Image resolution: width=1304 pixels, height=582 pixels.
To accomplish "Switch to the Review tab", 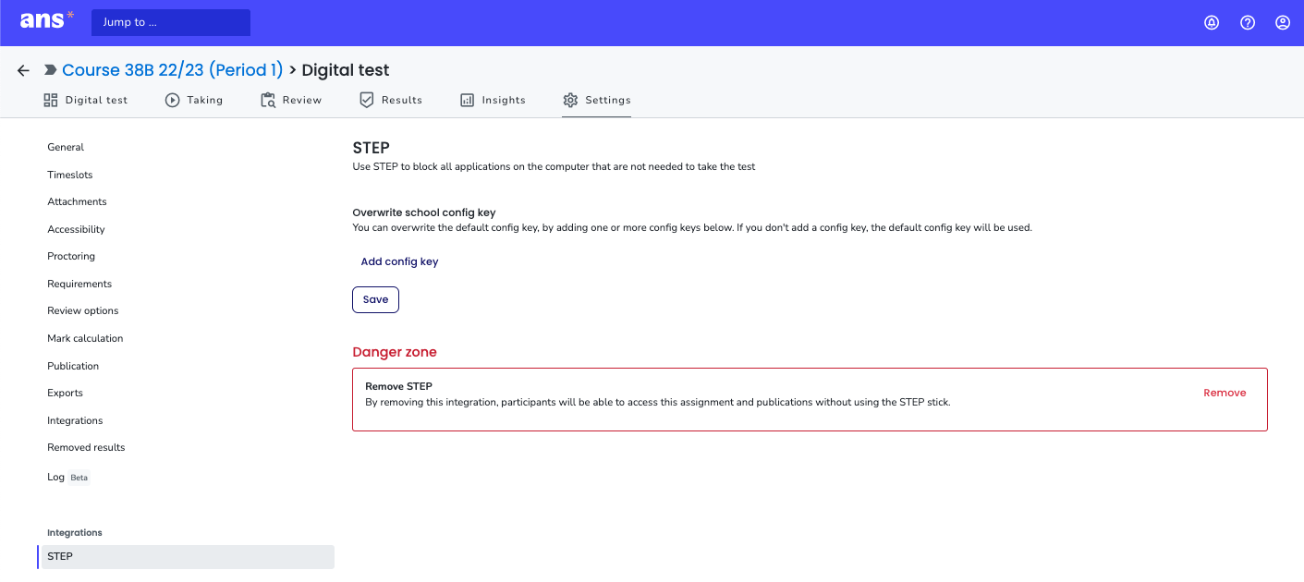I will click(291, 100).
